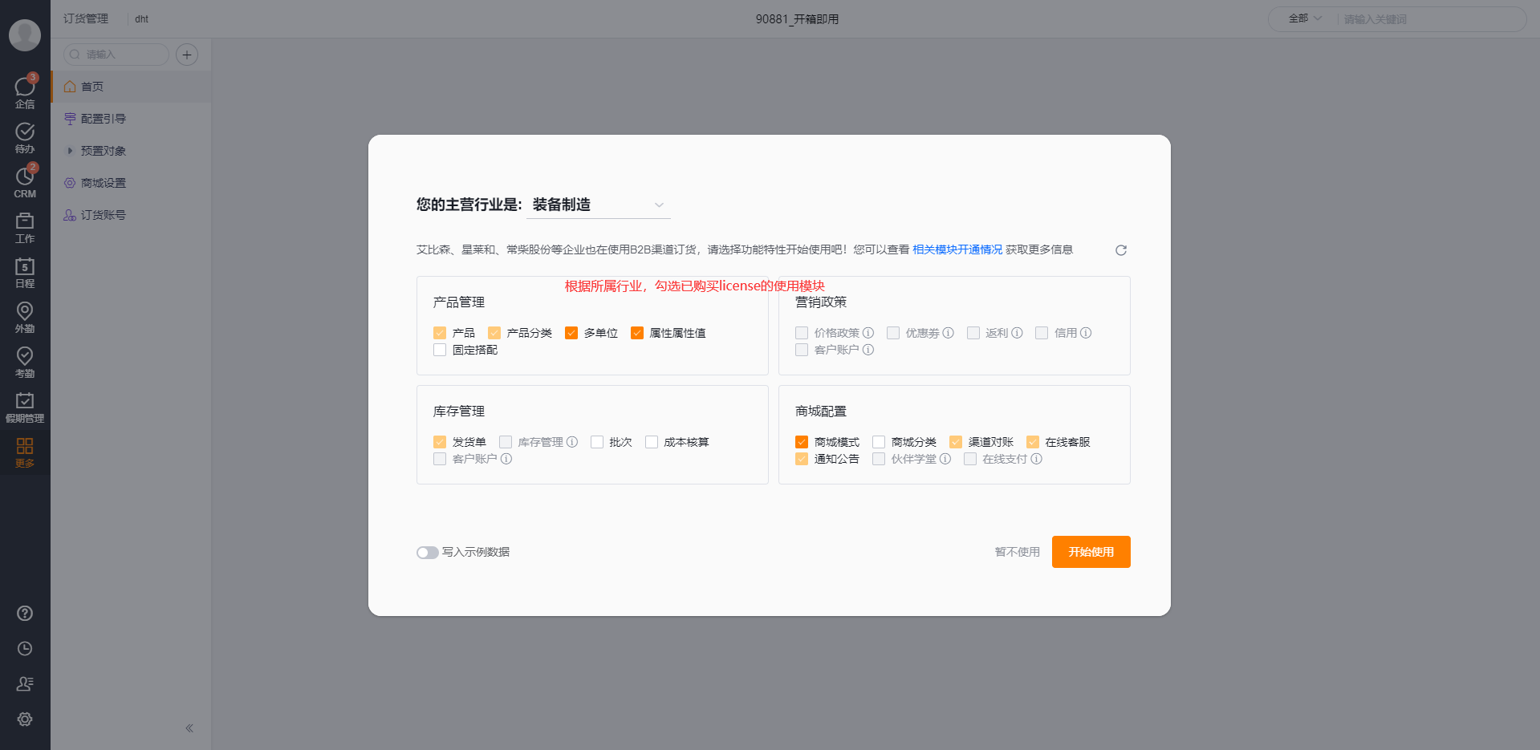Open the 商城设置 menu entry
The image size is (1540, 750).
[x=102, y=182]
